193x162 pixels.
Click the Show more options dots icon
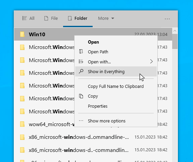(81, 121)
